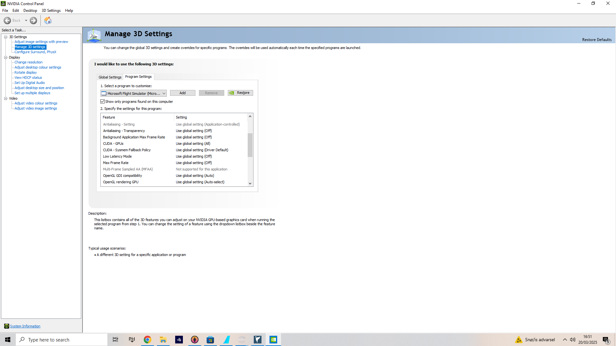Collapse the Display section in the task pane

[6, 57]
